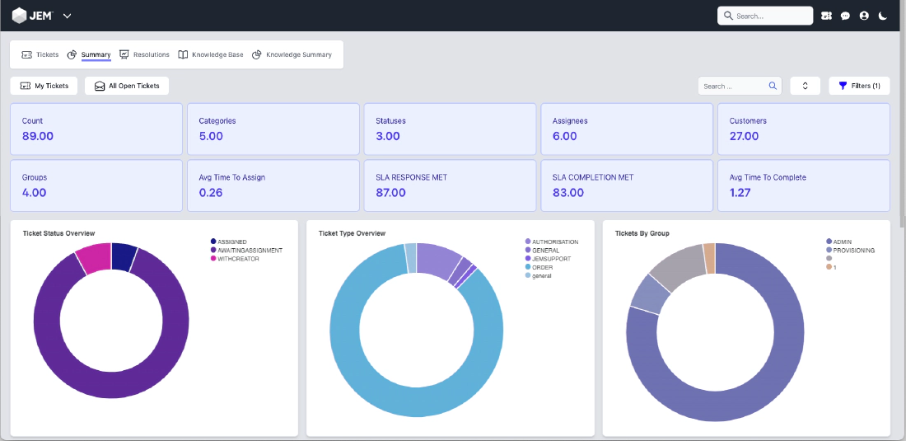The height and width of the screenshot is (441, 906).
Task: Click the Ticket Status Overview title
Action: pos(59,233)
